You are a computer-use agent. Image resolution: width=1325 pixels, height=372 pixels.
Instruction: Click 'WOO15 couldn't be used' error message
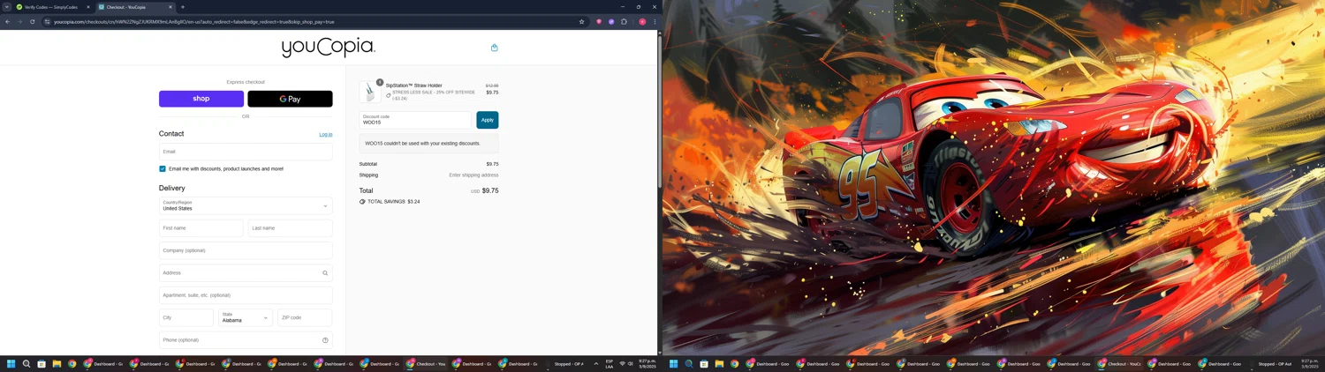423,143
